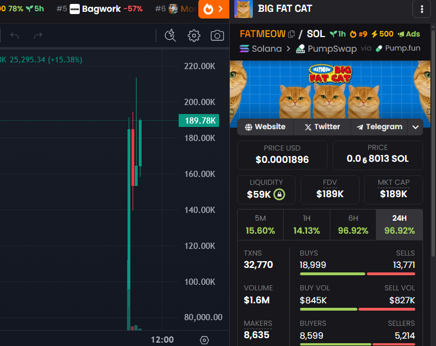The width and height of the screenshot is (436, 346).
Task: Click the FATMEOW ticker symbol
Action: pos(262,34)
